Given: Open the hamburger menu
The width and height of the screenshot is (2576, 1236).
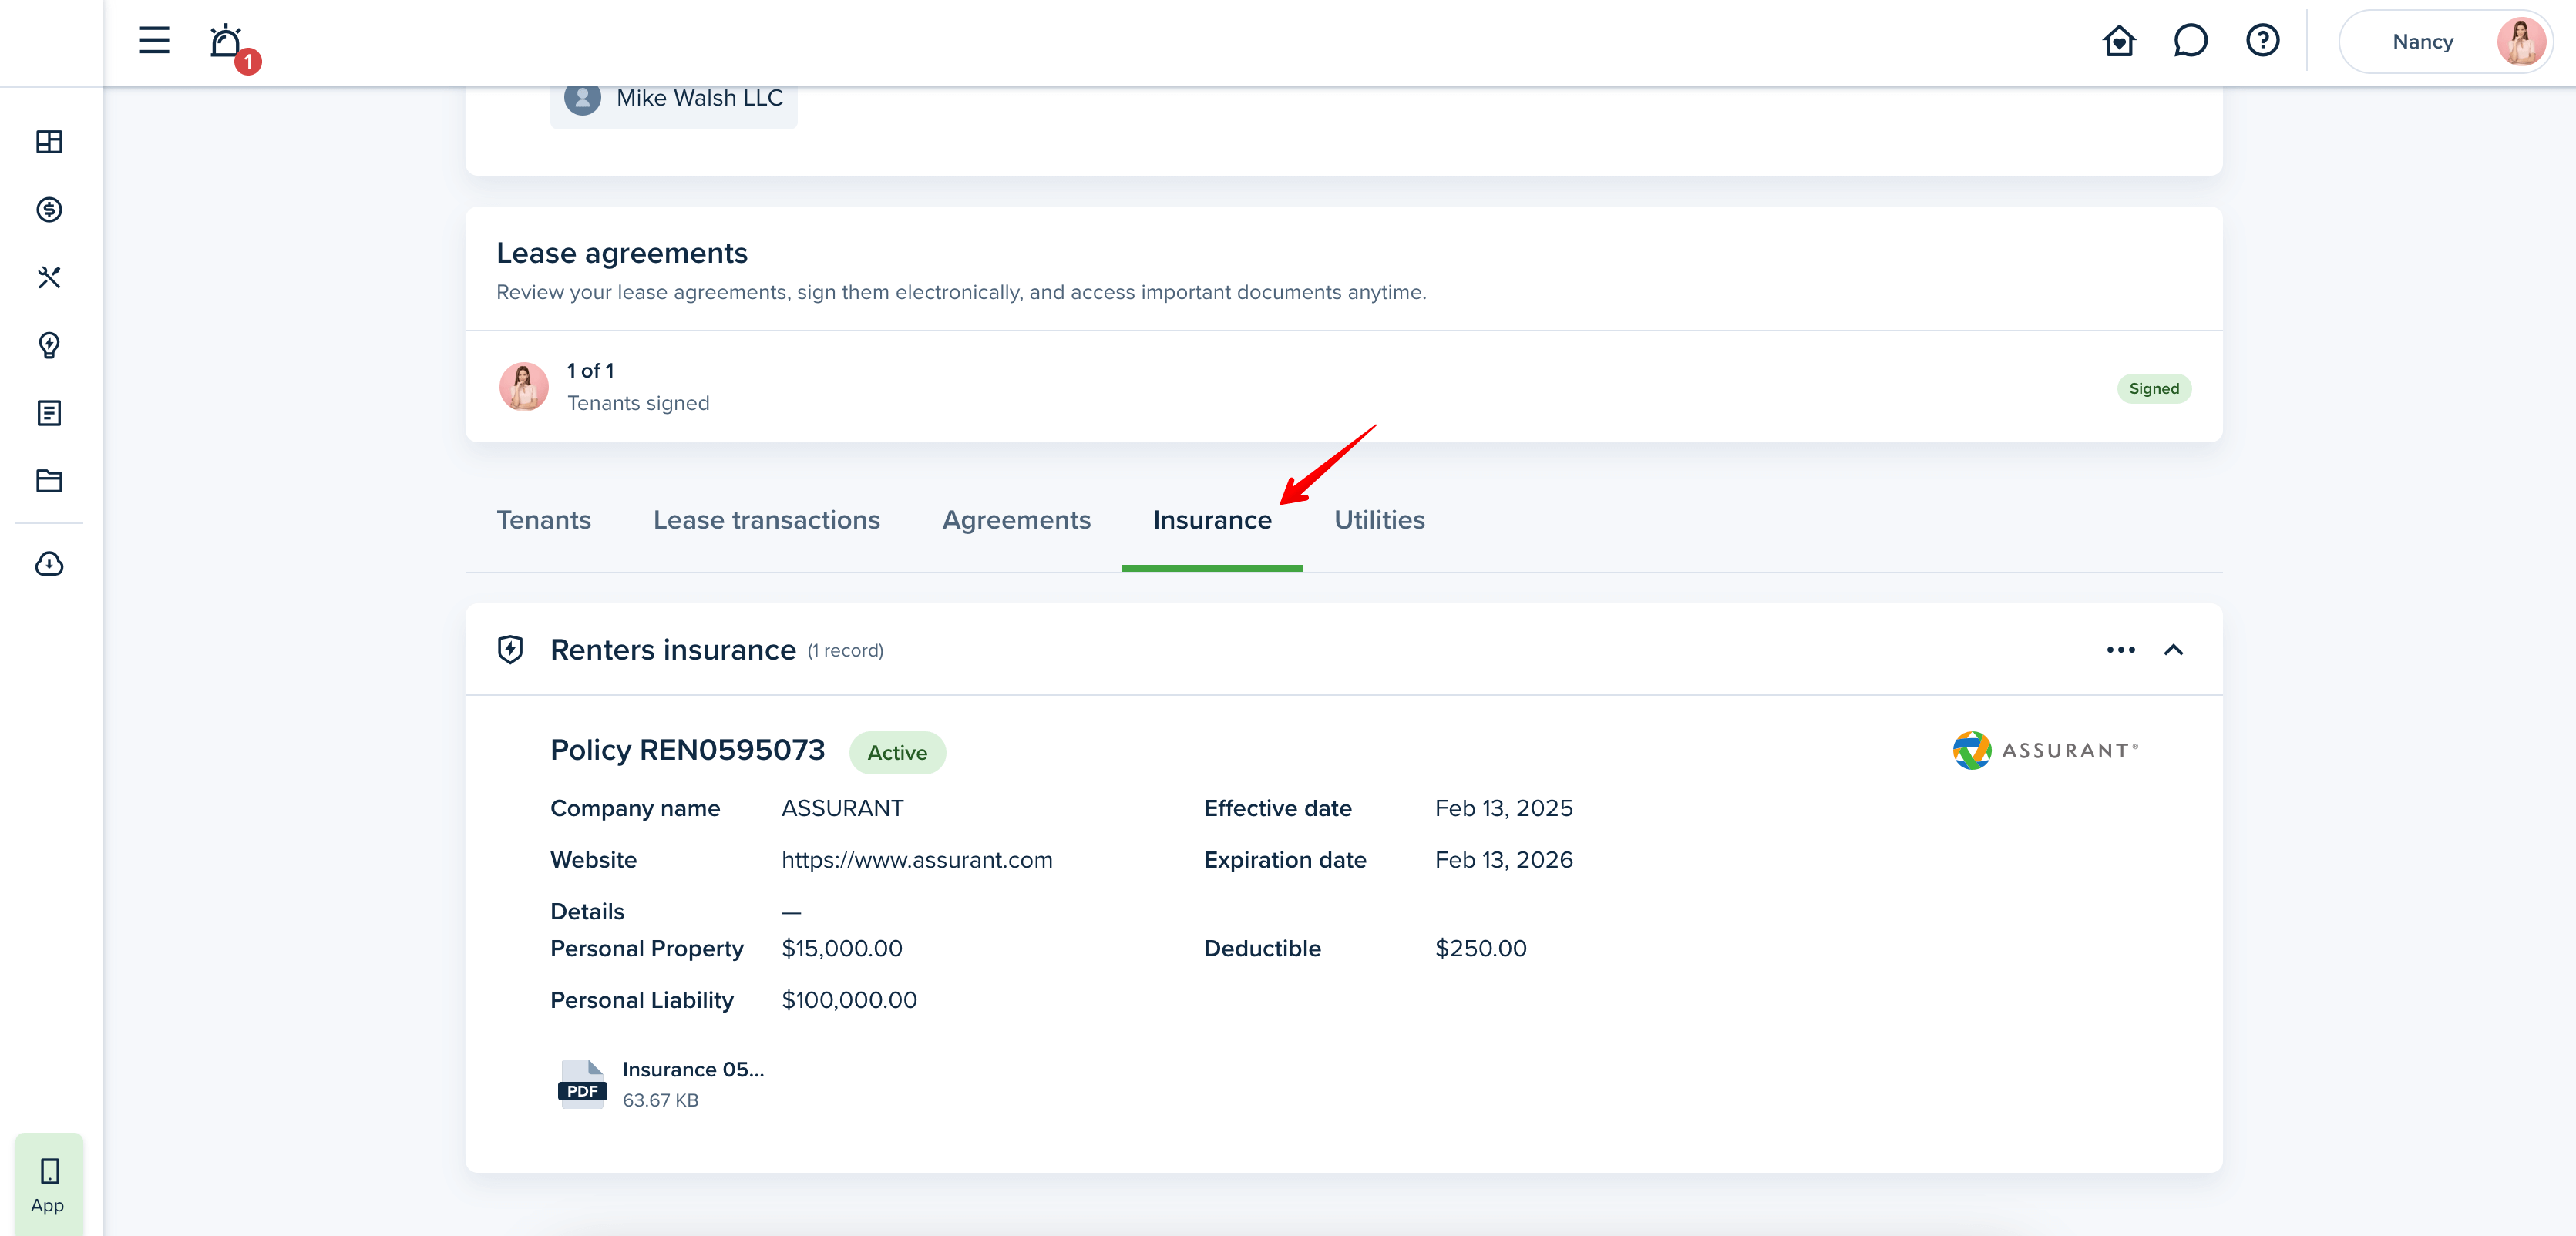Looking at the screenshot, I should pos(154,41).
